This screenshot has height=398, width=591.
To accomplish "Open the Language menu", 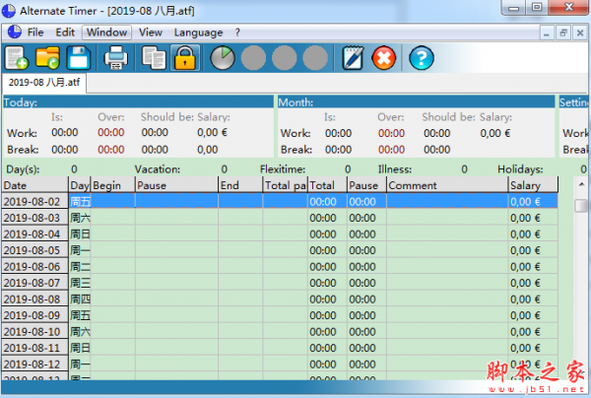I will (x=198, y=33).
